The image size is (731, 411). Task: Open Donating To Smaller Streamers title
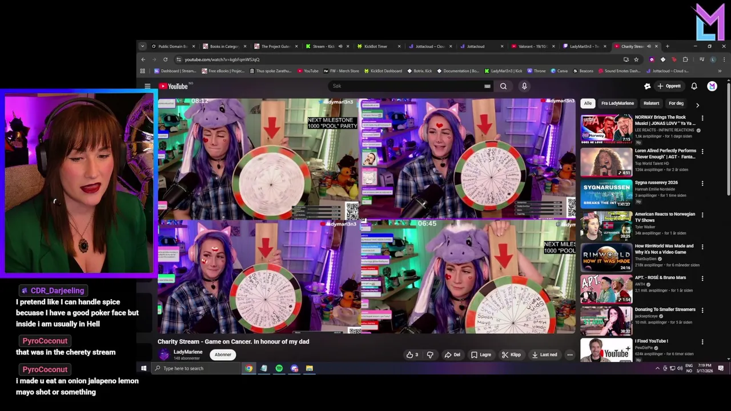tap(665, 309)
